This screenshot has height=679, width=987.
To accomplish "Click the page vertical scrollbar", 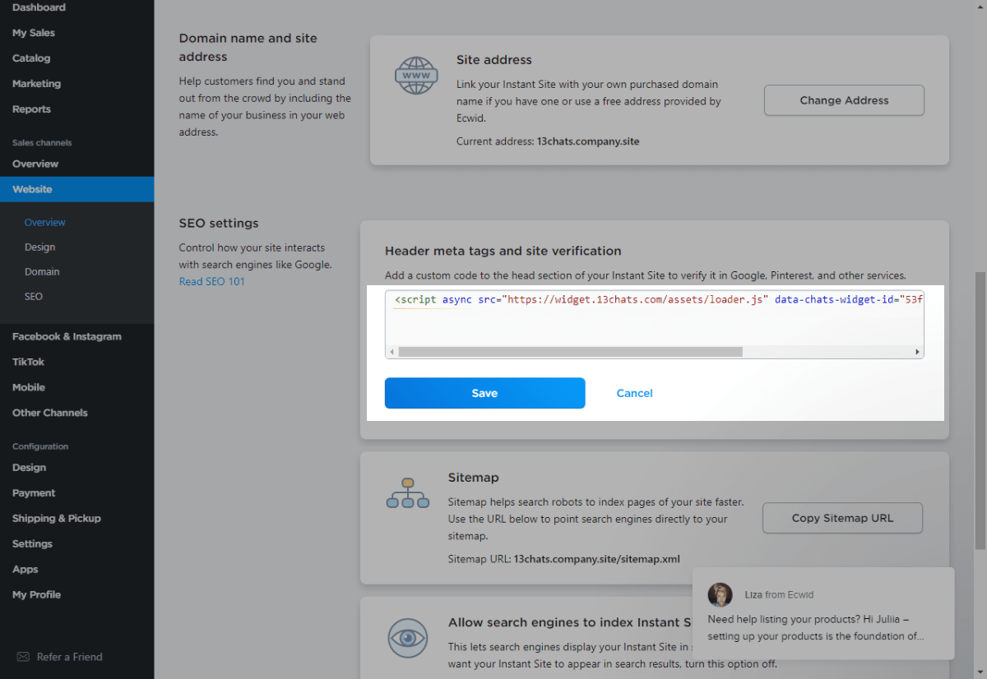I will pyautogui.click(x=980, y=411).
